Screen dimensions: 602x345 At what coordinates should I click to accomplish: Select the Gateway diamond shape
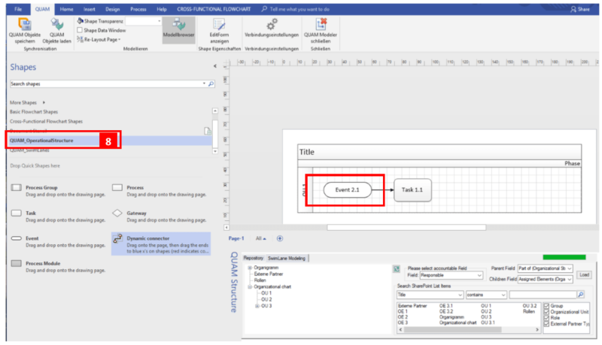(x=117, y=213)
